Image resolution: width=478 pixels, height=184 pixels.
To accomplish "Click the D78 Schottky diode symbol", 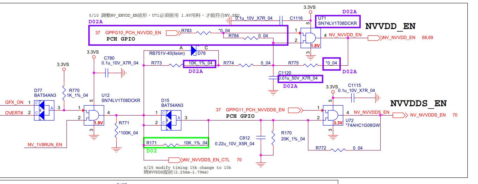I will click(194, 51).
